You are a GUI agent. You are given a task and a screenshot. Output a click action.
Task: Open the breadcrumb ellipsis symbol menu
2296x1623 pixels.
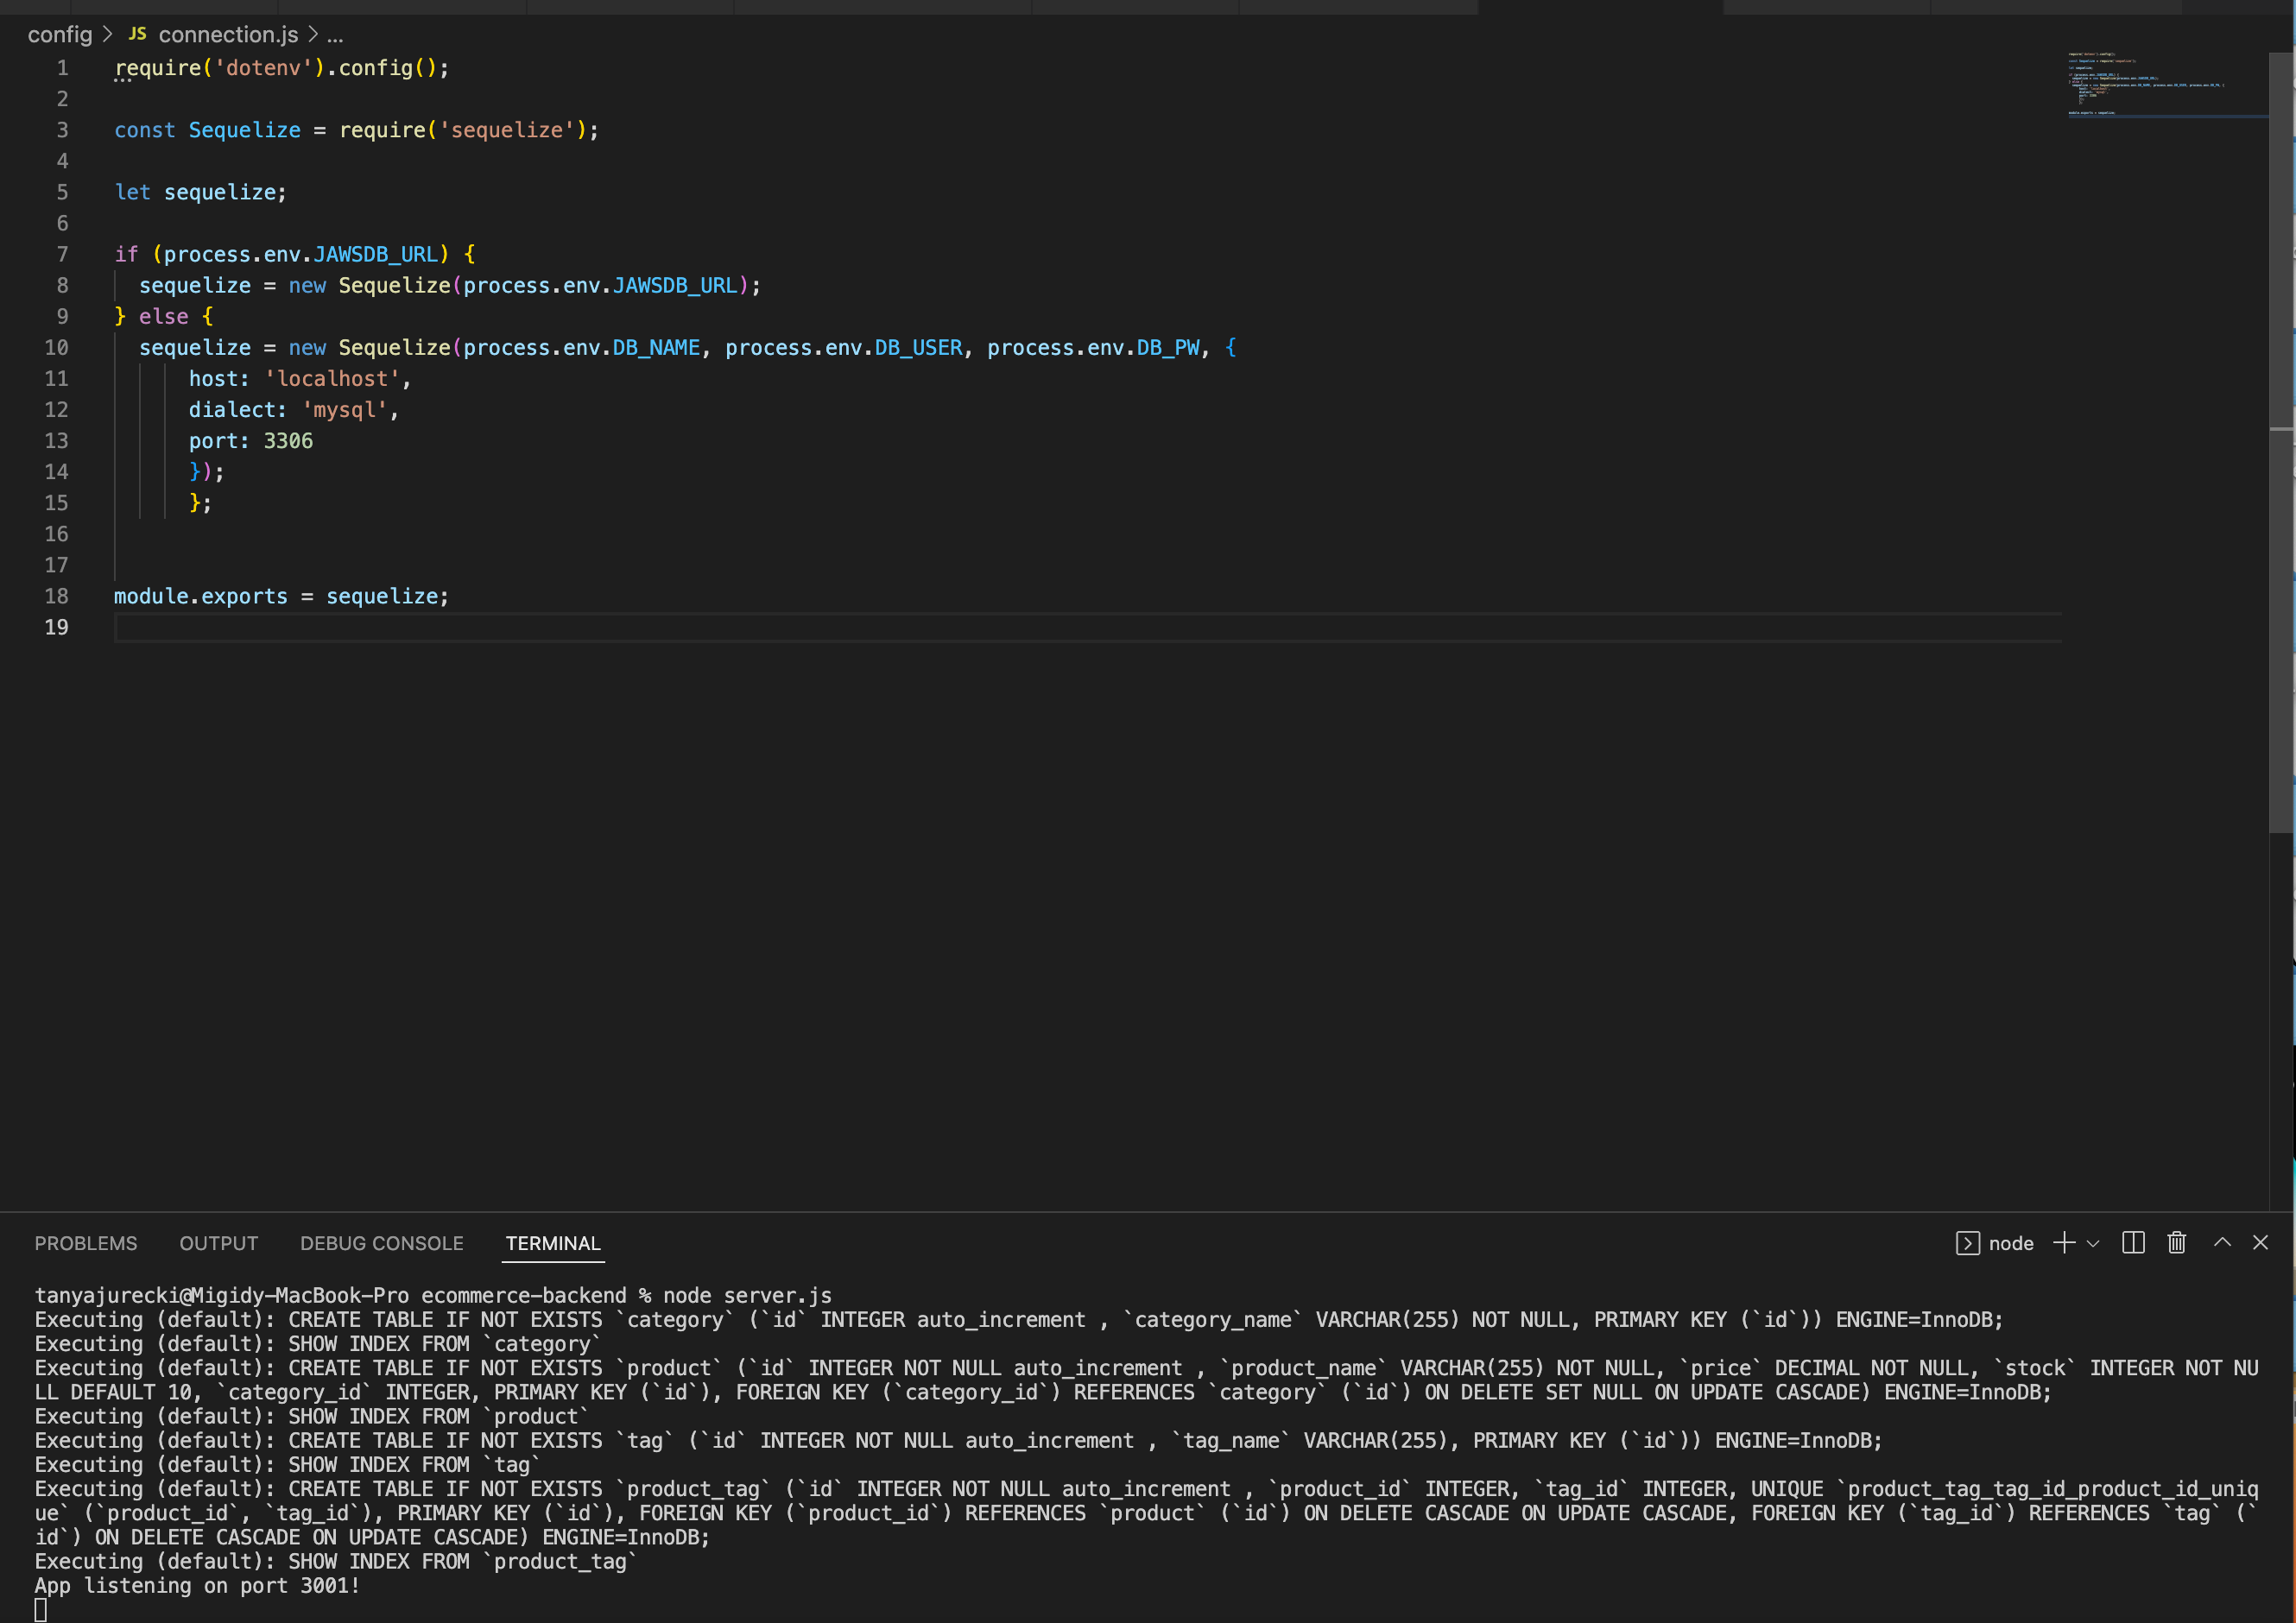[x=335, y=35]
